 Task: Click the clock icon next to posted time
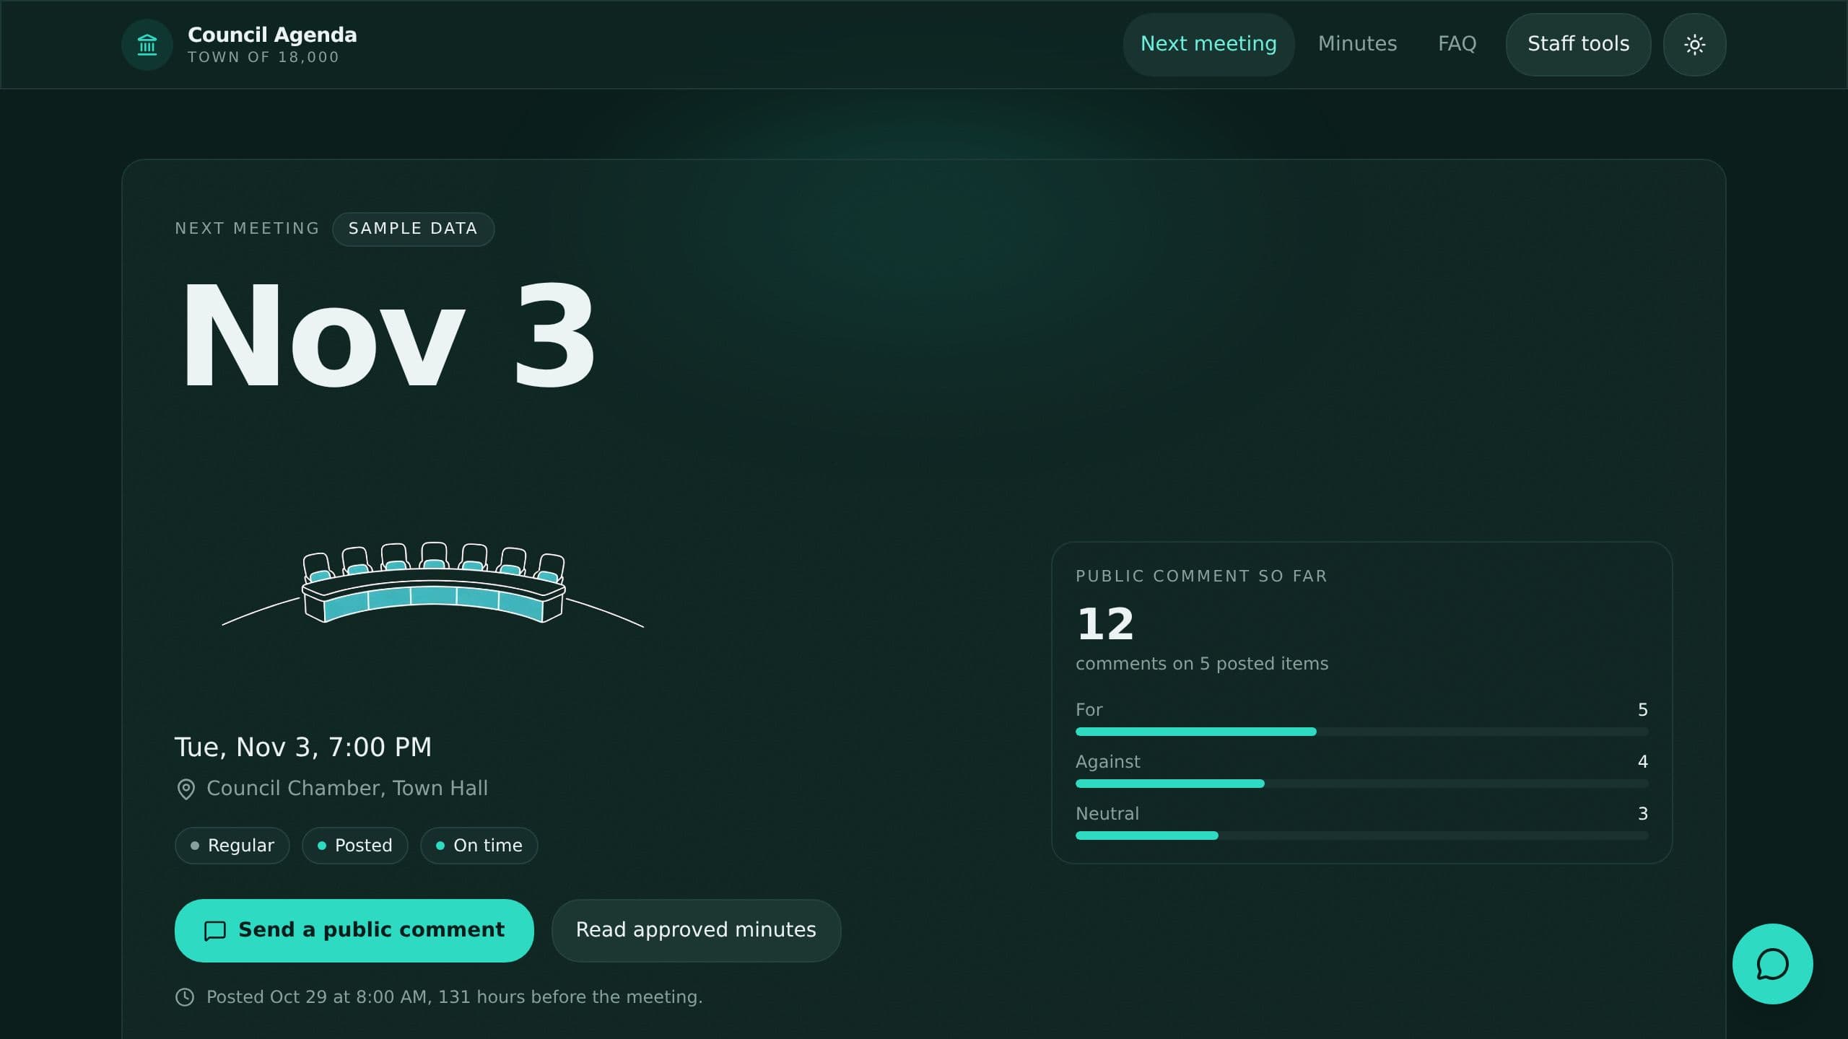(185, 997)
